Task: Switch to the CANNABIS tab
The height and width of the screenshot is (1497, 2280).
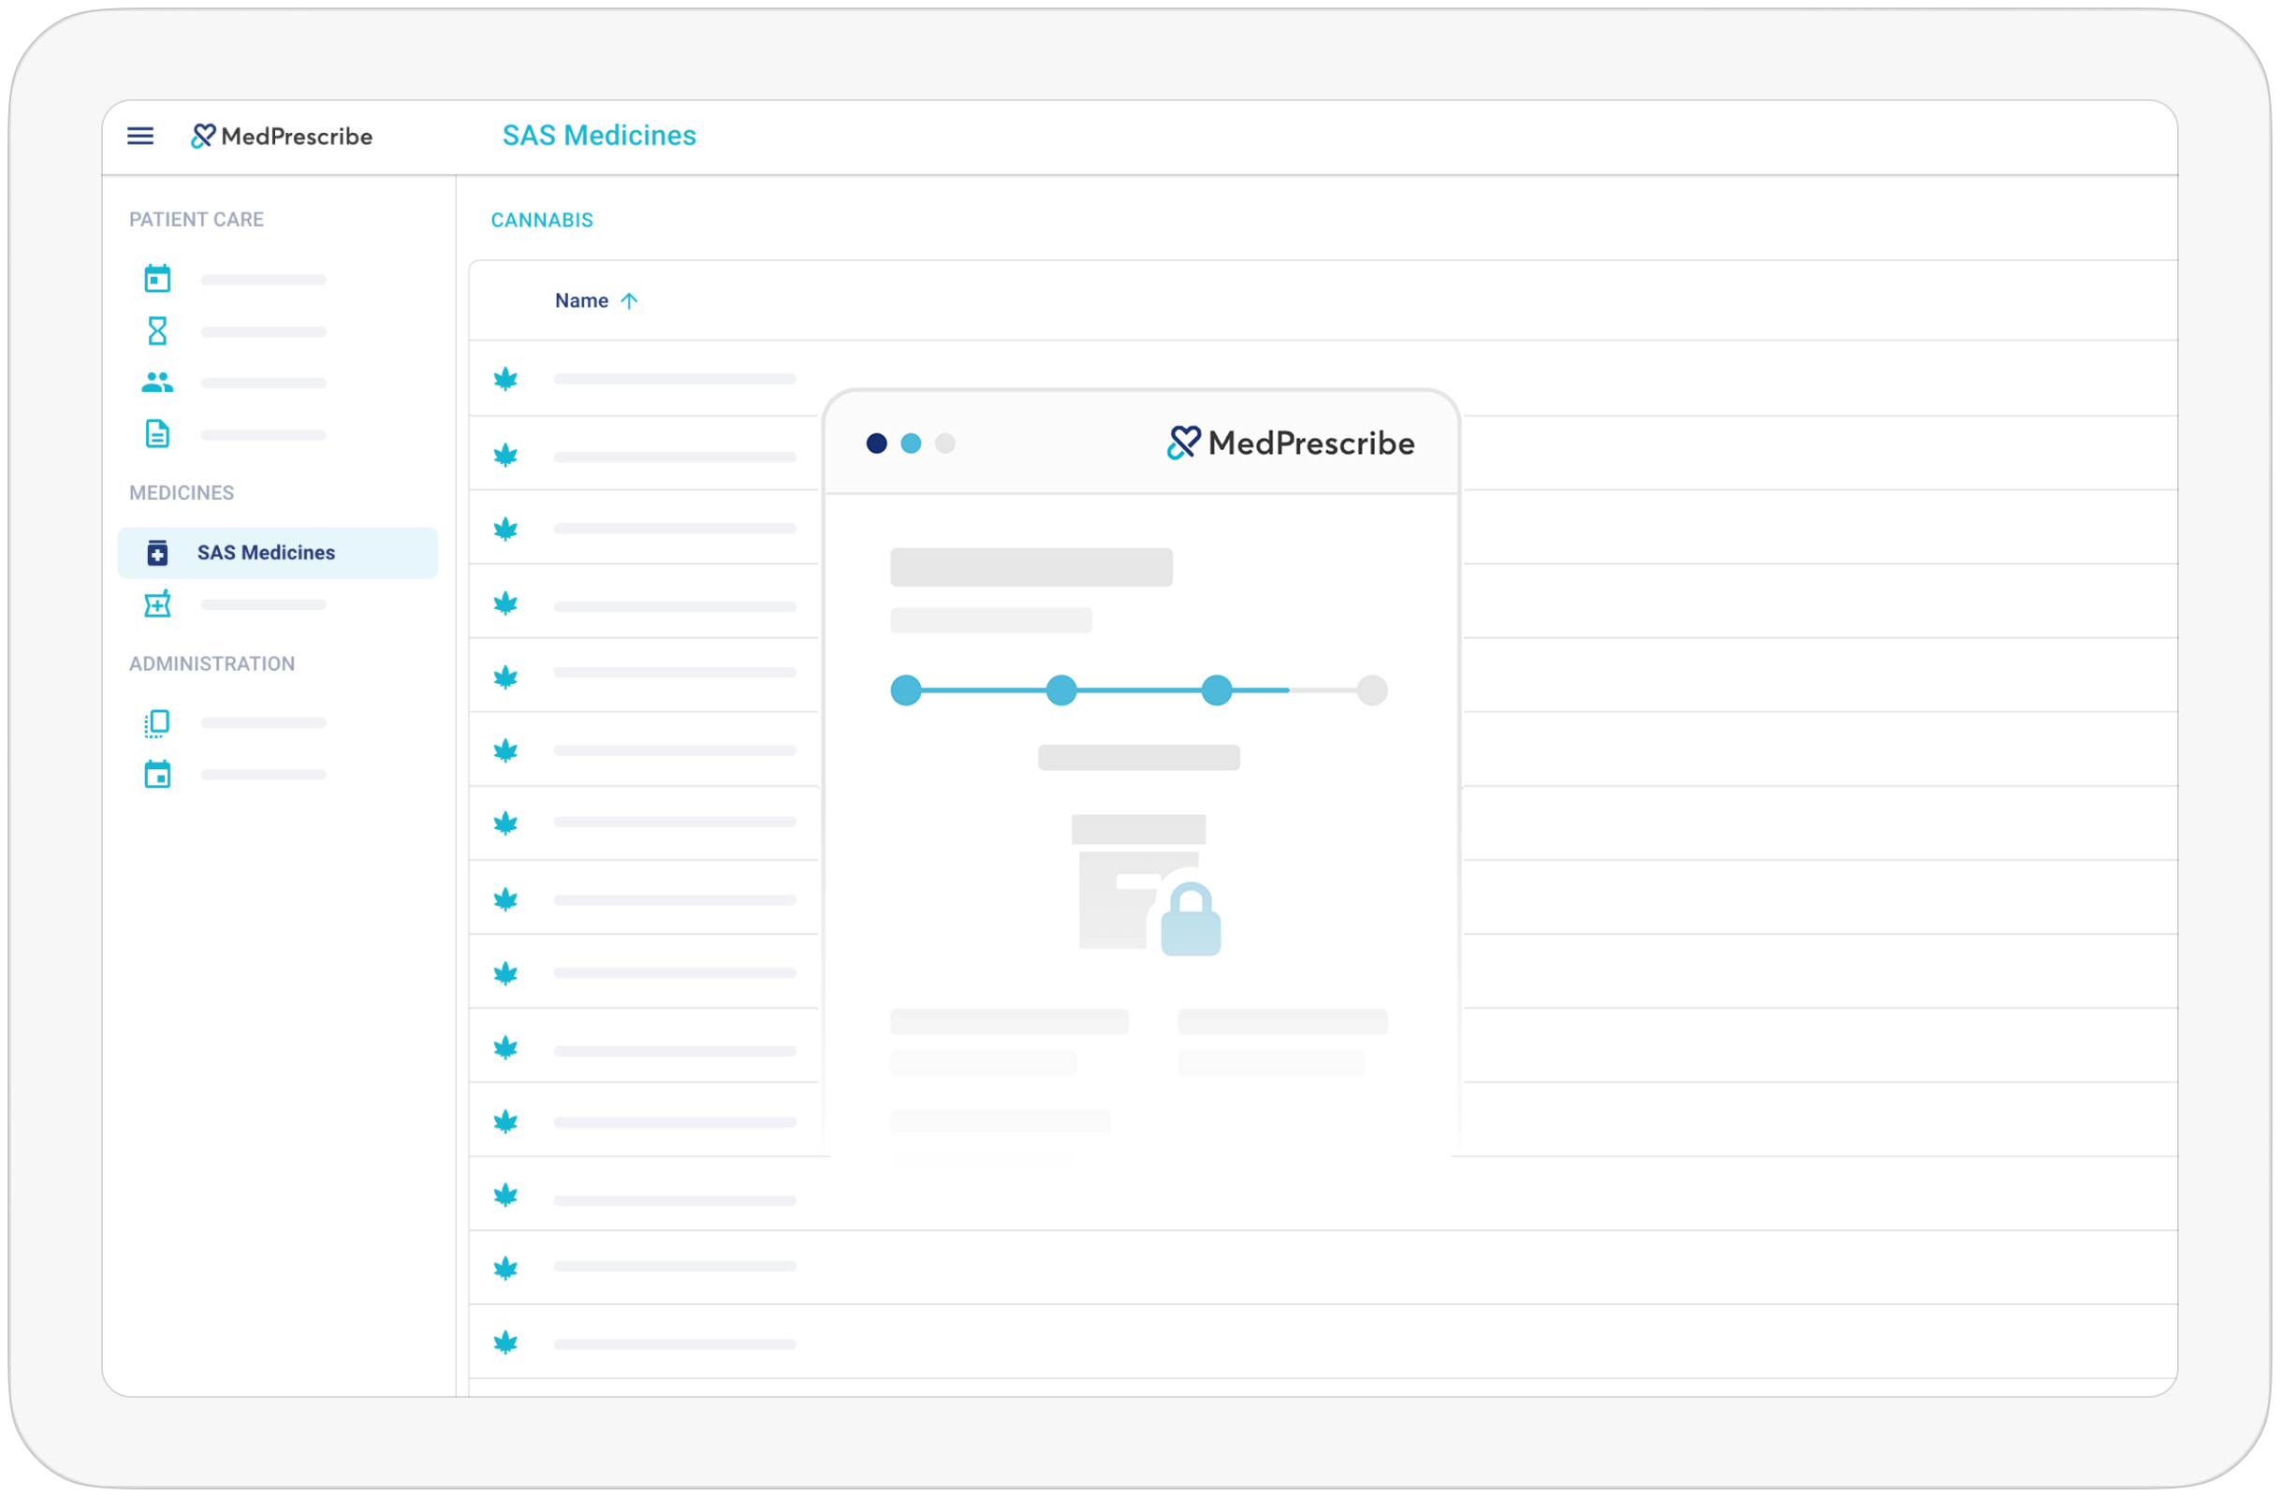Action: 541,220
